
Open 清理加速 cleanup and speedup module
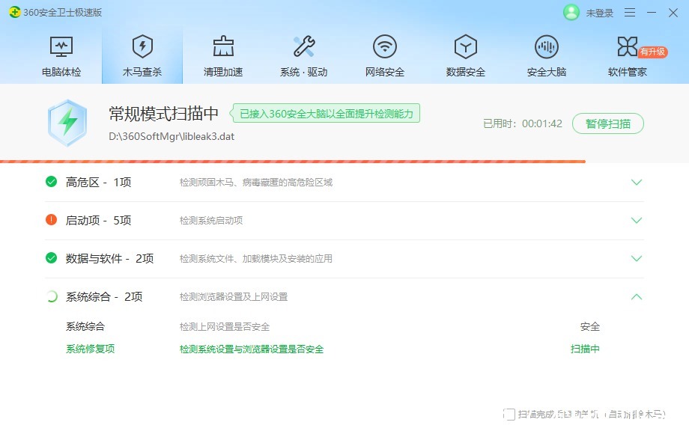coord(222,56)
